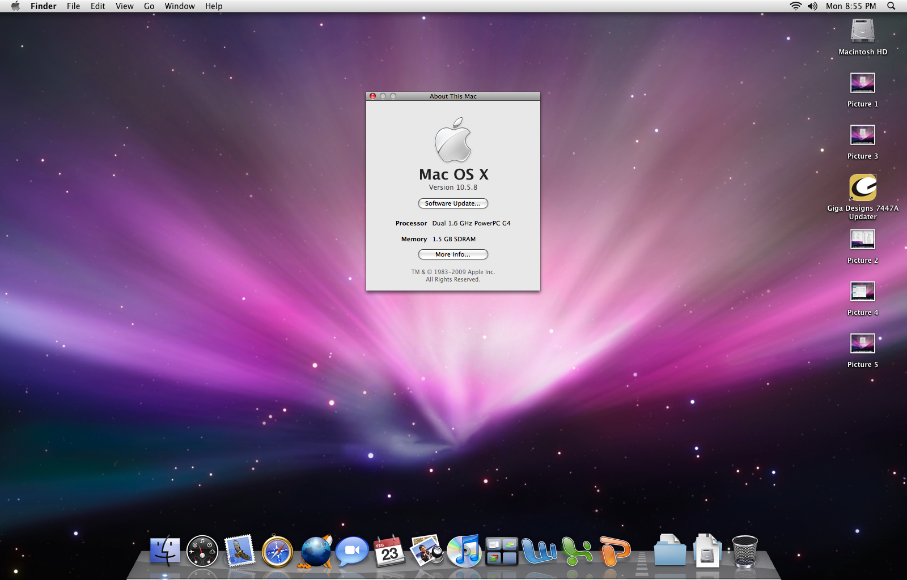Open the disk-document stack in Dock
This screenshot has width=907, height=580.
(707, 551)
